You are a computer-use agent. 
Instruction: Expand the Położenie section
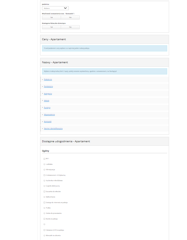pos(48,80)
